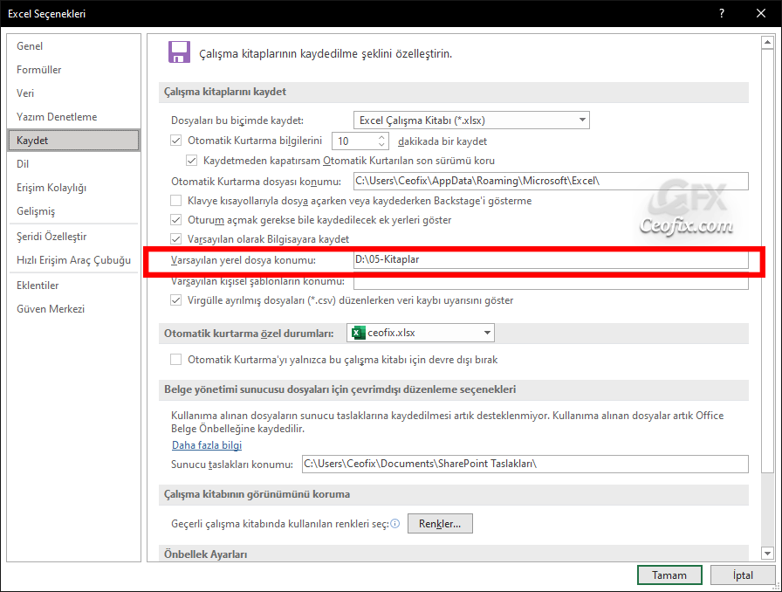Click the Varsayılan yerel dosya konumu field
The height and width of the screenshot is (592, 782).
(551, 259)
